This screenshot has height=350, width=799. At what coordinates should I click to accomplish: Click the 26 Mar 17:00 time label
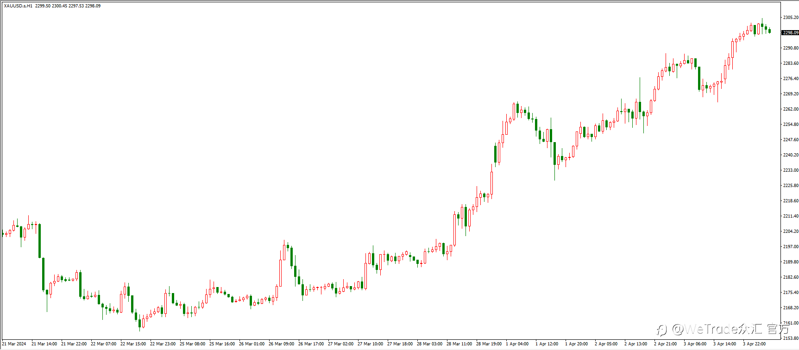click(x=311, y=344)
